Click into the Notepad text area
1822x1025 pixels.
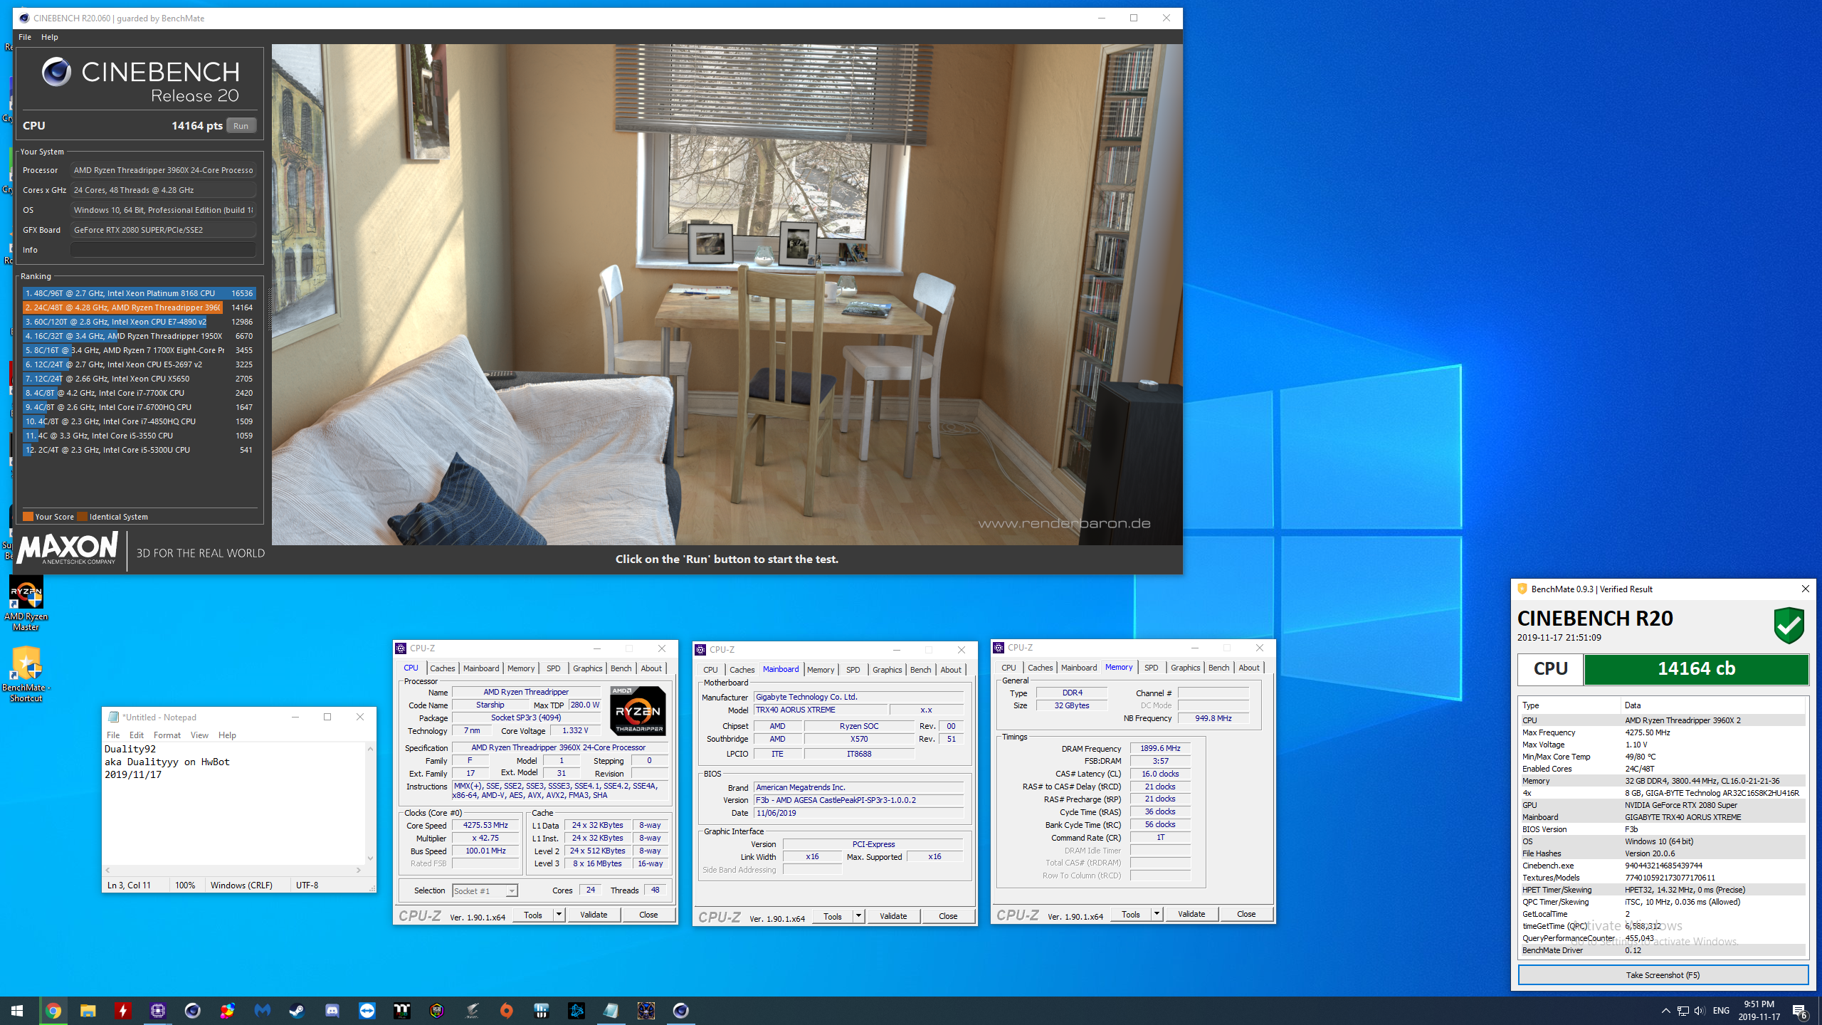[233, 804]
